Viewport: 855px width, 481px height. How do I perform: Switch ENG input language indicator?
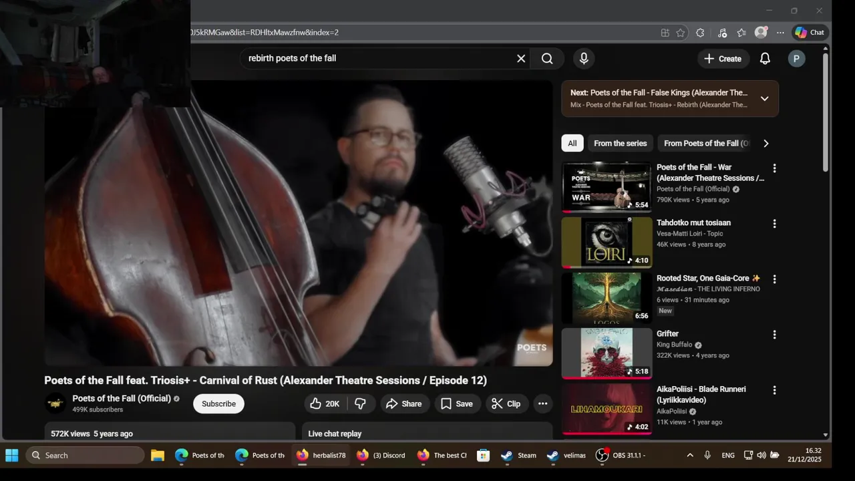click(728, 456)
